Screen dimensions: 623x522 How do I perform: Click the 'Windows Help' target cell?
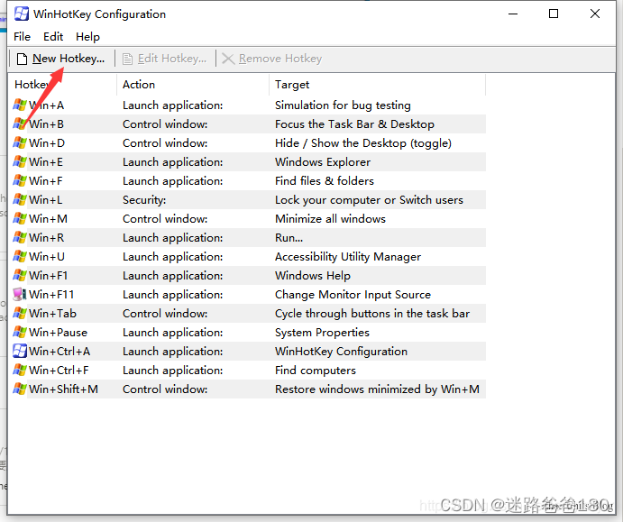pos(313,275)
